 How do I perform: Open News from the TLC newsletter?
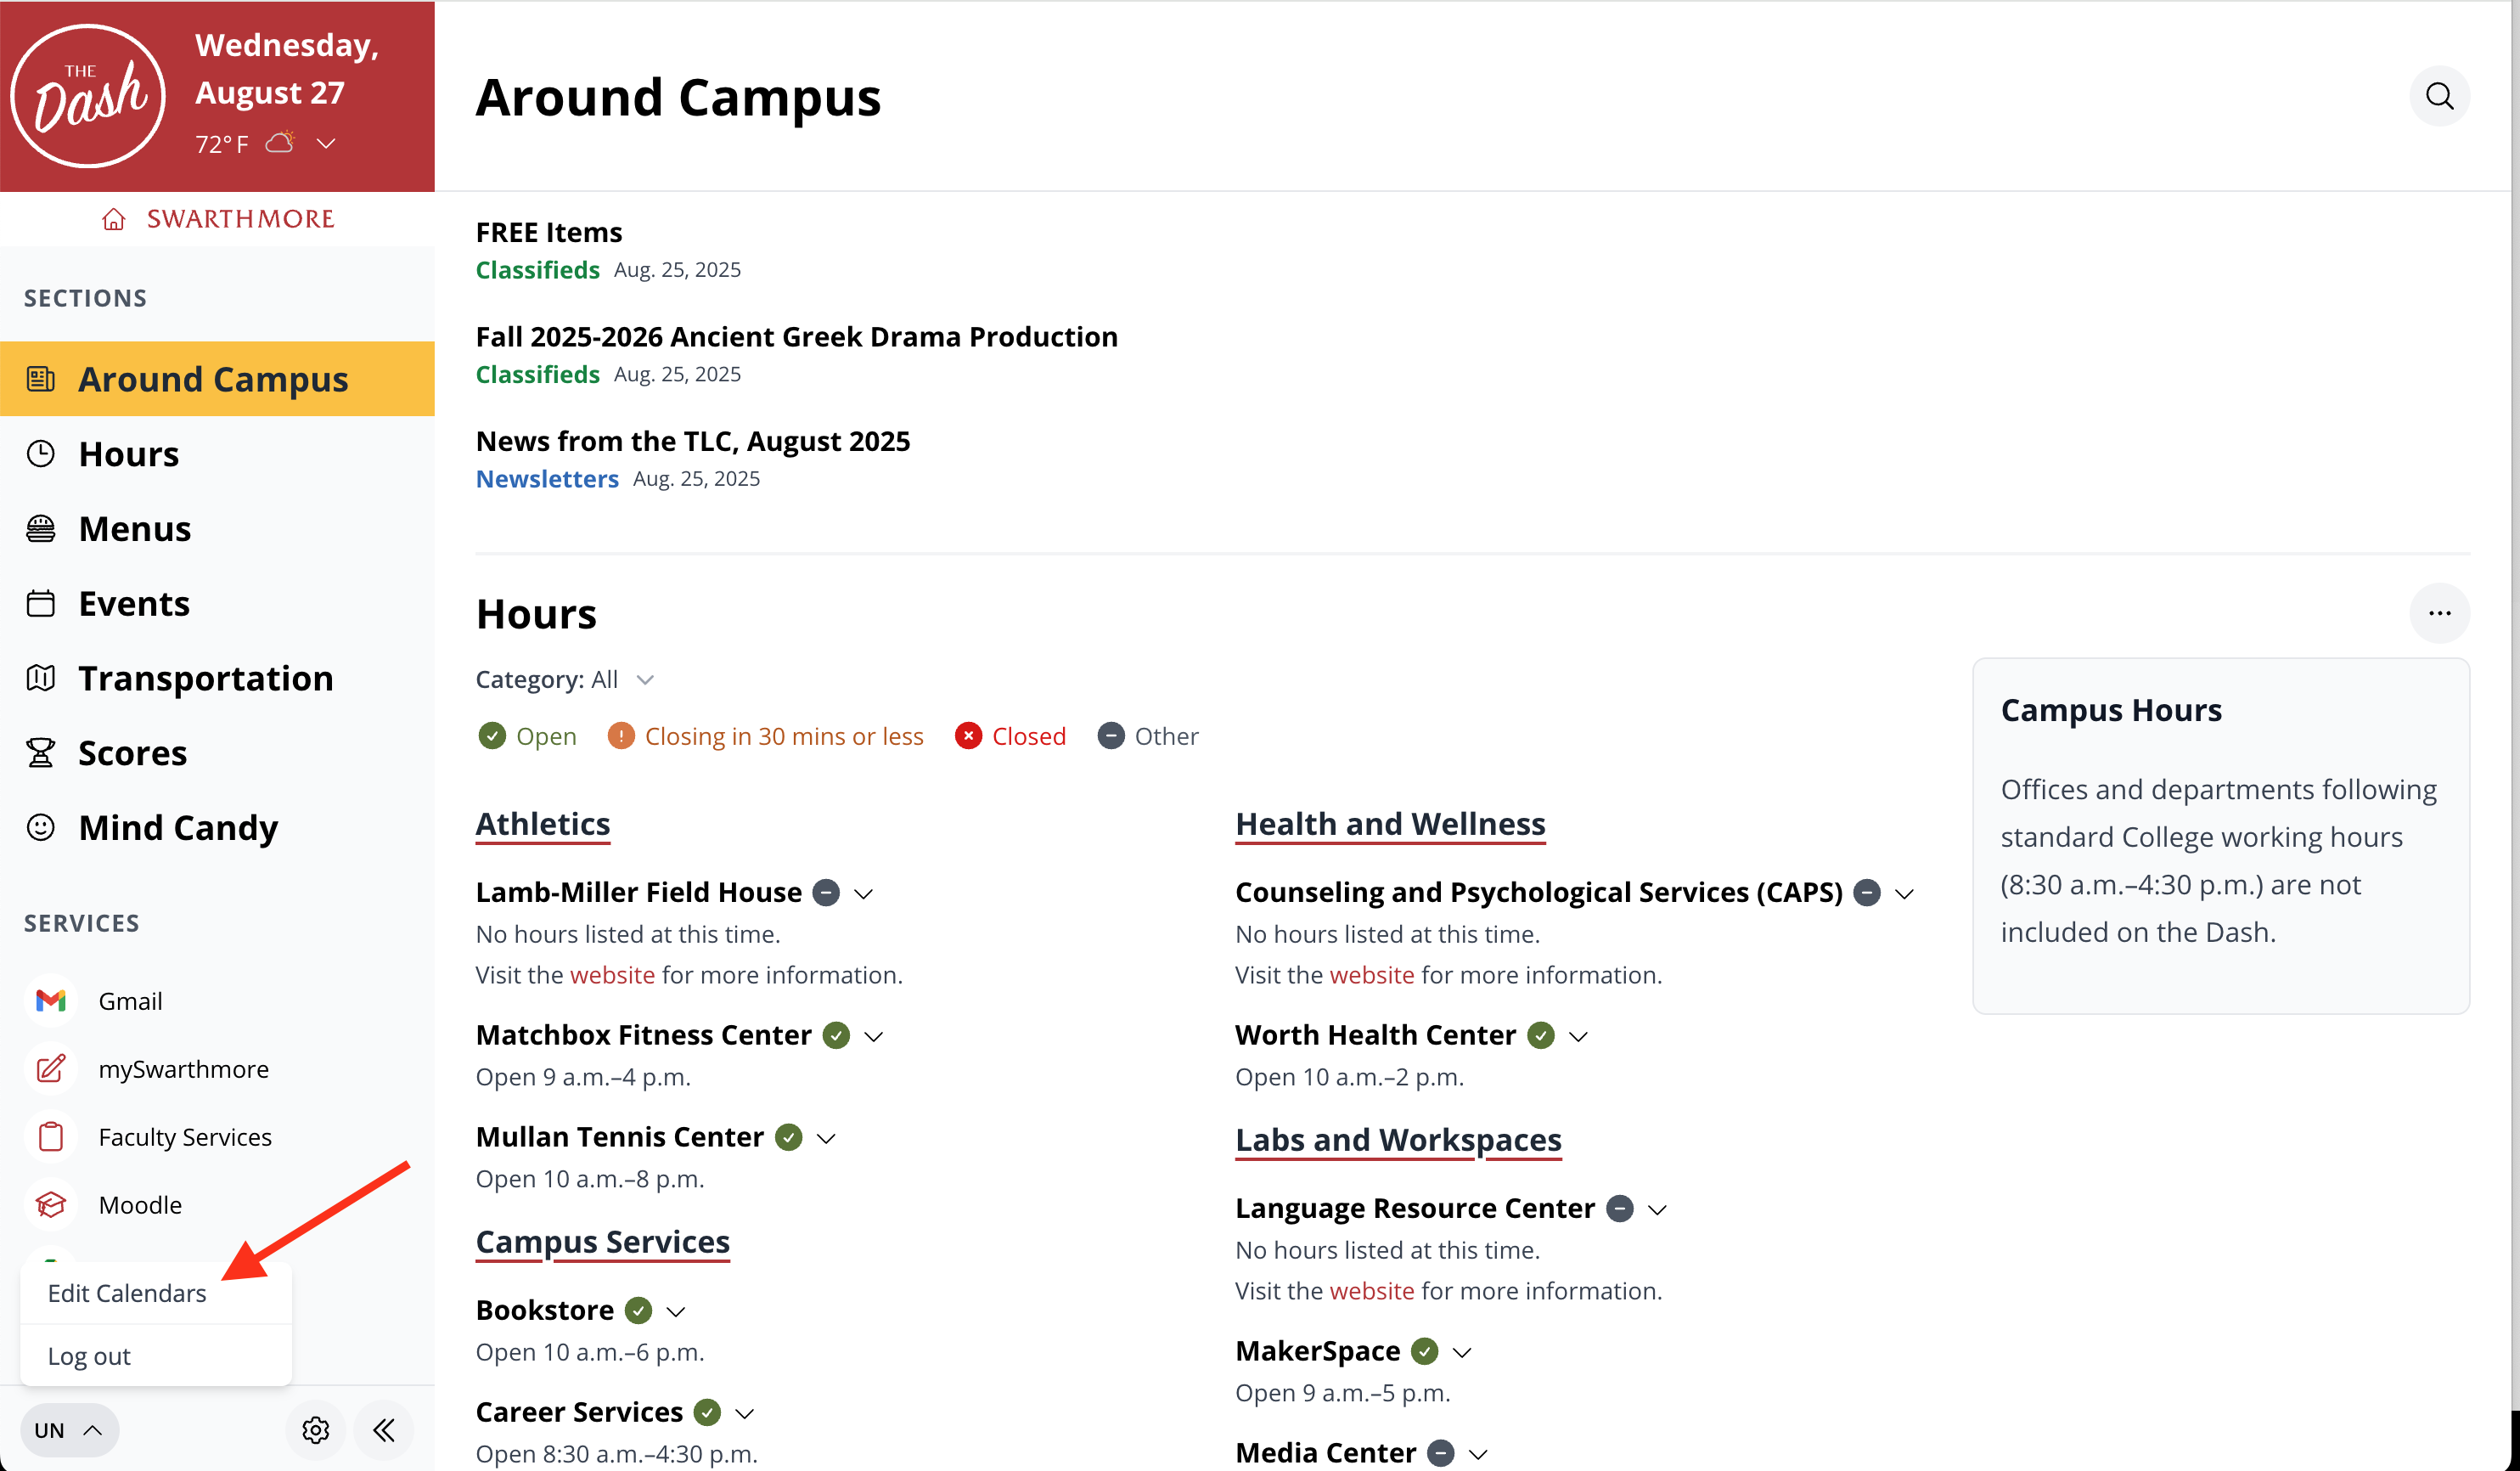(693, 441)
